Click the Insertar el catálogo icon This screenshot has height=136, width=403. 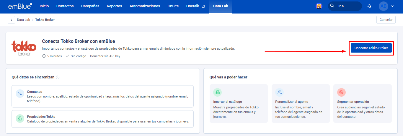218,93
